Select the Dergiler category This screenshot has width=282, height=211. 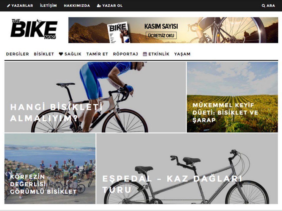coord(17,54)
